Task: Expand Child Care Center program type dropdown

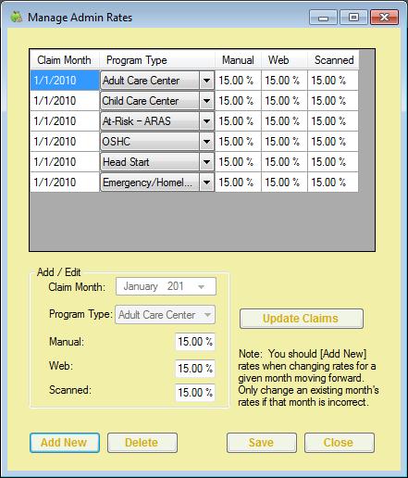Action: point(206,101)
